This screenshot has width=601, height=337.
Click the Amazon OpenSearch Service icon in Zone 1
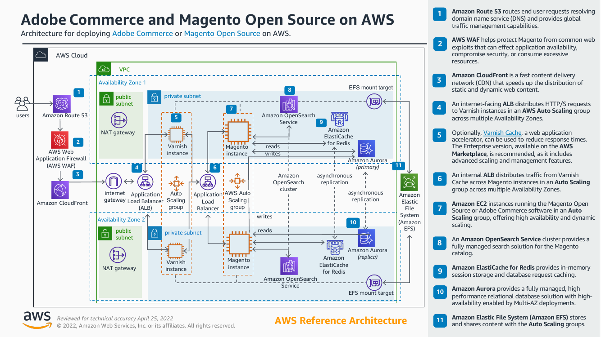pos(288,104)
